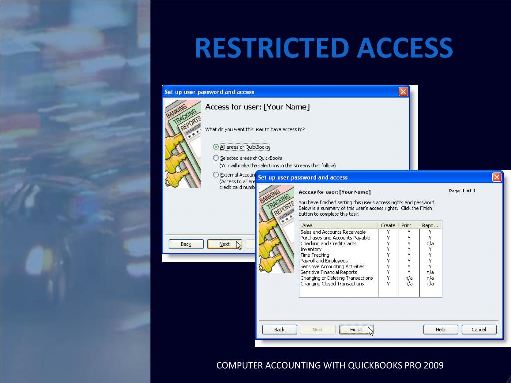This screenshot has width=511, height=383.
Task: Click Next in access type dialog
Action: pyautogui.click(x=224, y=244)
